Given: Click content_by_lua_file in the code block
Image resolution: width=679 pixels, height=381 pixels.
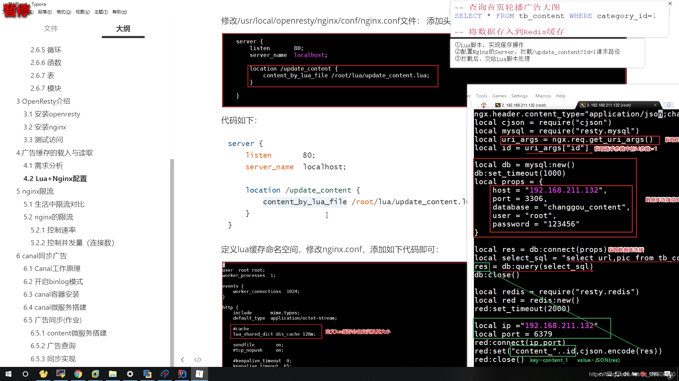Looking at the screenshot, I should coord(305,202).
